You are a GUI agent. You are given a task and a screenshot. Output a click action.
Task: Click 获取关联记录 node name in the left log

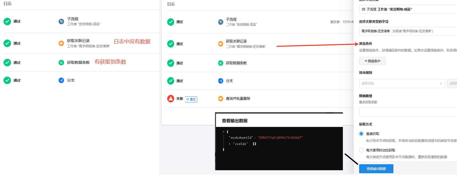78,41
